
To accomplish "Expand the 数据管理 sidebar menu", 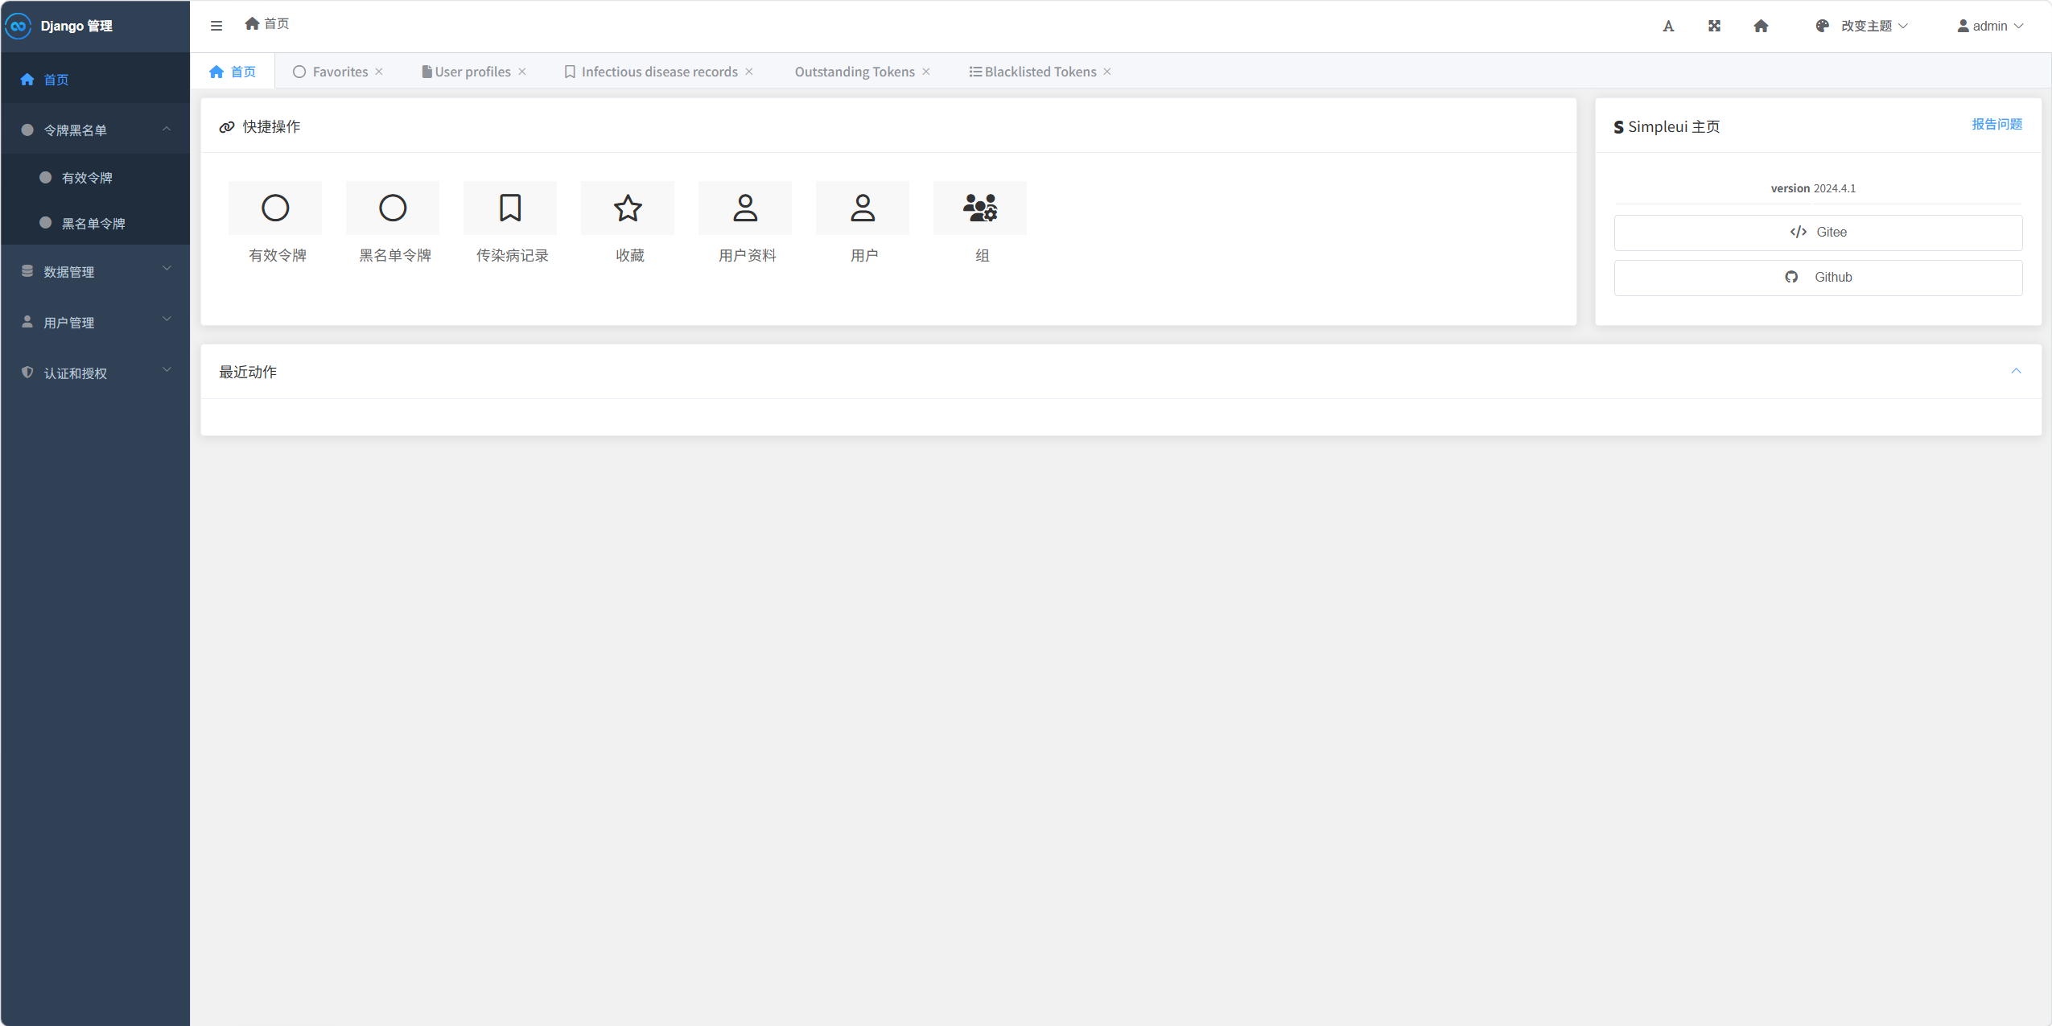I will coord(95,271).
